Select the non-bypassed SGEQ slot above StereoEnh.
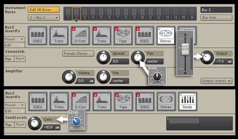The height and width of the screenshot is (139, 238). [37, 36]
